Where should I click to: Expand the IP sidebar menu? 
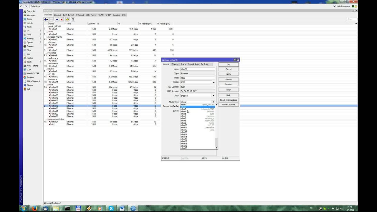28,31
